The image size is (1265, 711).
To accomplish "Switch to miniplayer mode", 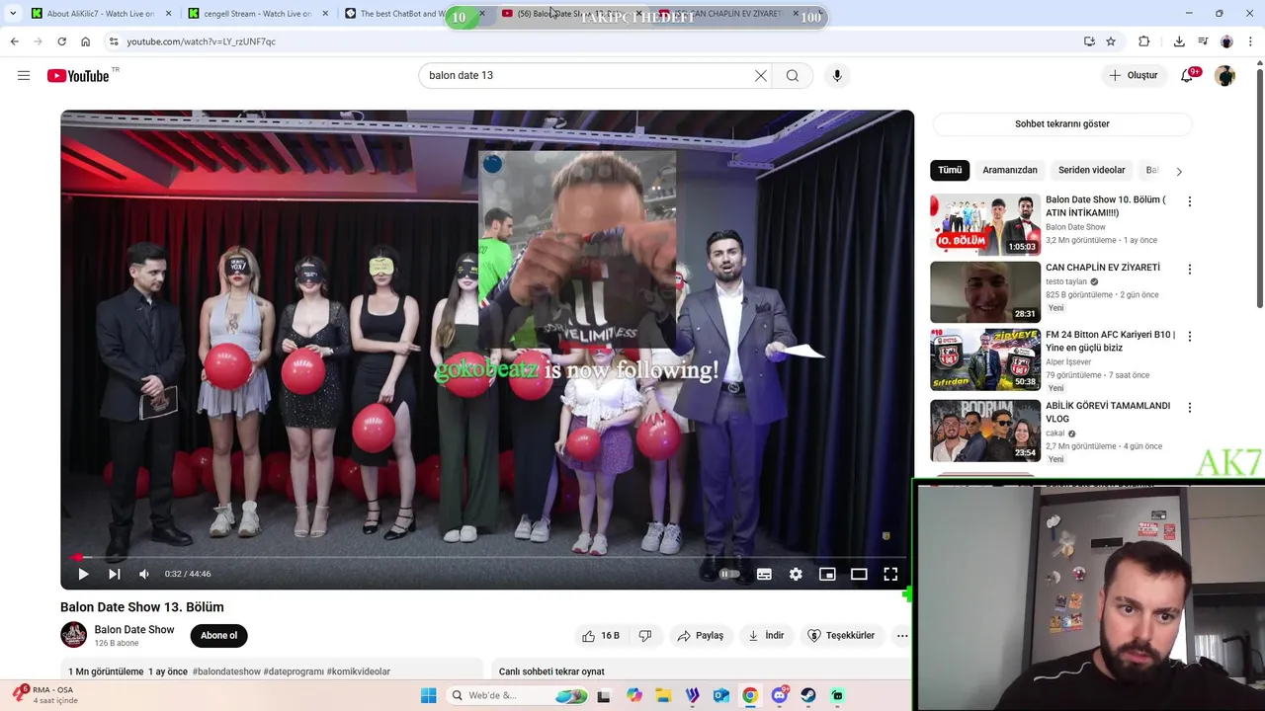I will point(827,574).
